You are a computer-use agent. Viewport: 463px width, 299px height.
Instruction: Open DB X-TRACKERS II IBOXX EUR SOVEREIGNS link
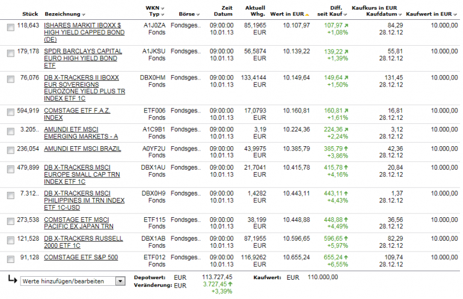84,88
